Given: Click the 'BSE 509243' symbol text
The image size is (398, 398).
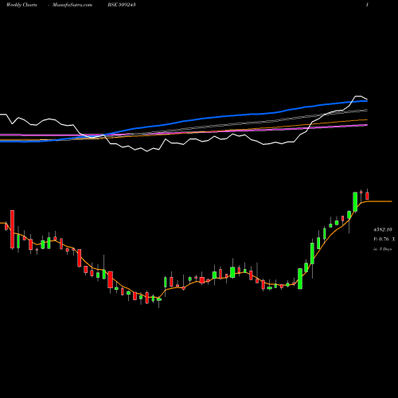Looking at the screenshot, I should coord(122,5).
